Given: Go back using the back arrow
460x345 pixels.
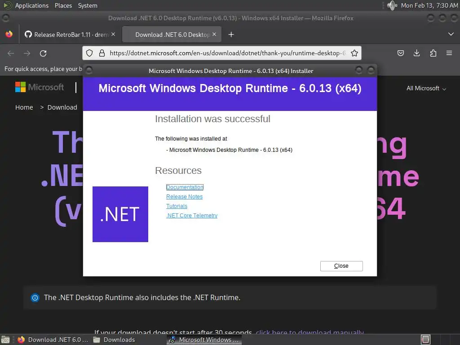Looking at the screenshot, I should tap(11, 53).
